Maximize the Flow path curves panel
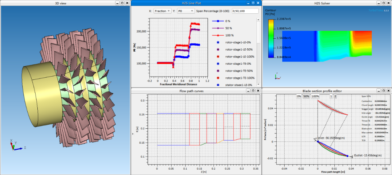 pos(253,91)
